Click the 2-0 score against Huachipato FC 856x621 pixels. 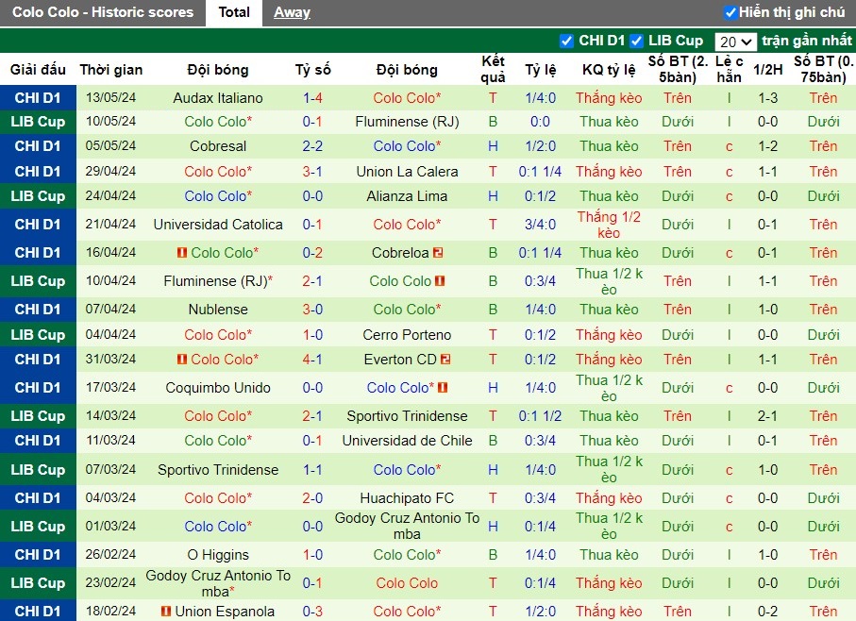point(312,498)
